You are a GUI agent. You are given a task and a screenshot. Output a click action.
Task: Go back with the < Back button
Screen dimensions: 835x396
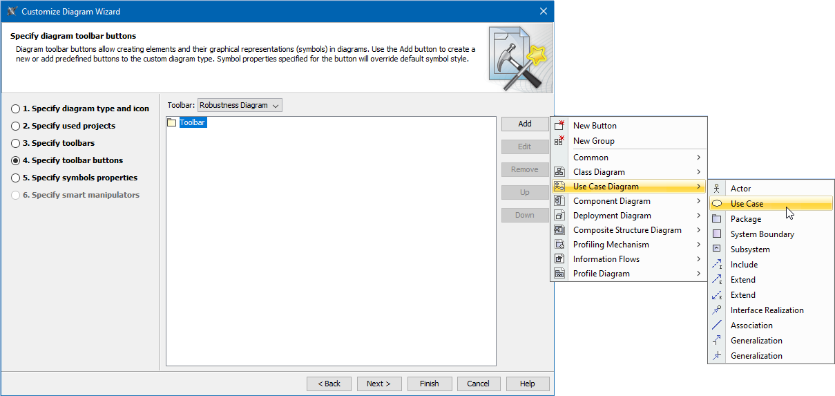pyautogui.click(x=329, y=384)
